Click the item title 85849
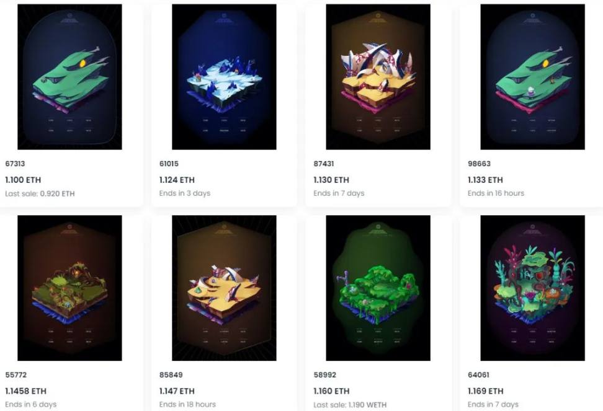Image resolution: width=603 pixels, height=411 pixels. pos(171,375)
